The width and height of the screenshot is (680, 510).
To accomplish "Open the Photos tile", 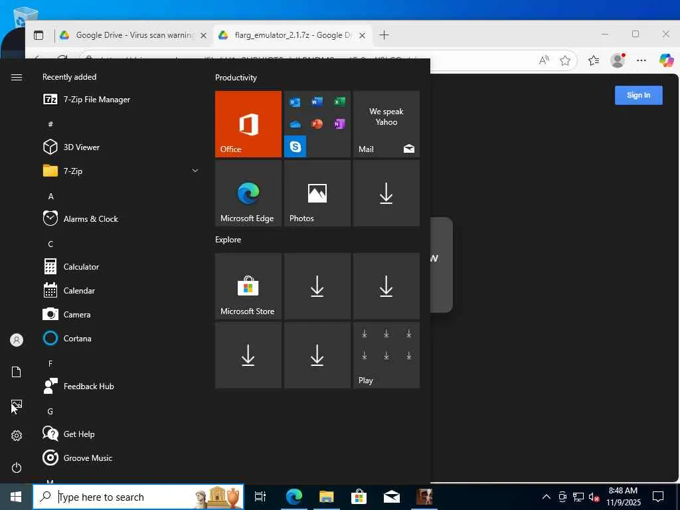I will click(317, 193).
